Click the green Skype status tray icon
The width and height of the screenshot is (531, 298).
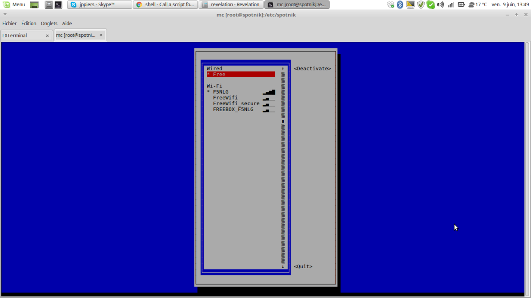(x=430, y=4)
